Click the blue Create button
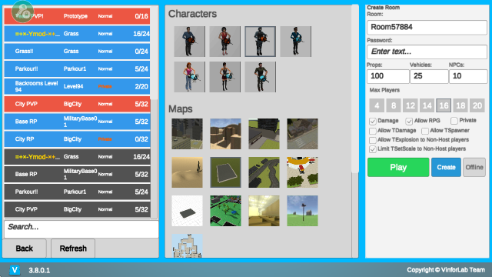Screen dimensions: 492x277 (446, 168)
